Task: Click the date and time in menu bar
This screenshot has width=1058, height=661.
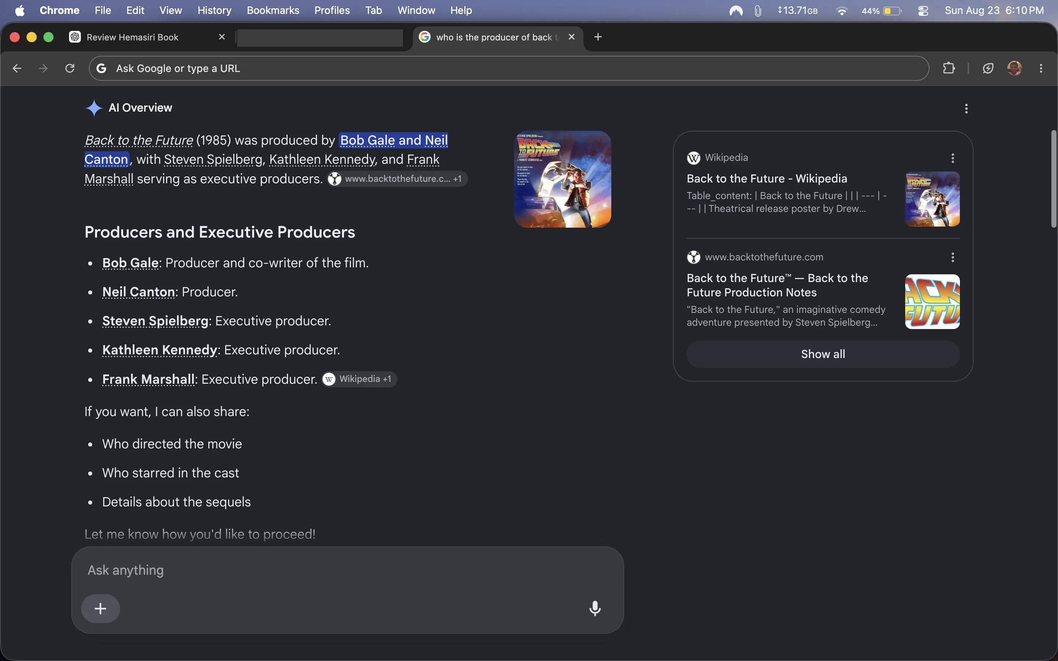Action: [x=994, y=11]
